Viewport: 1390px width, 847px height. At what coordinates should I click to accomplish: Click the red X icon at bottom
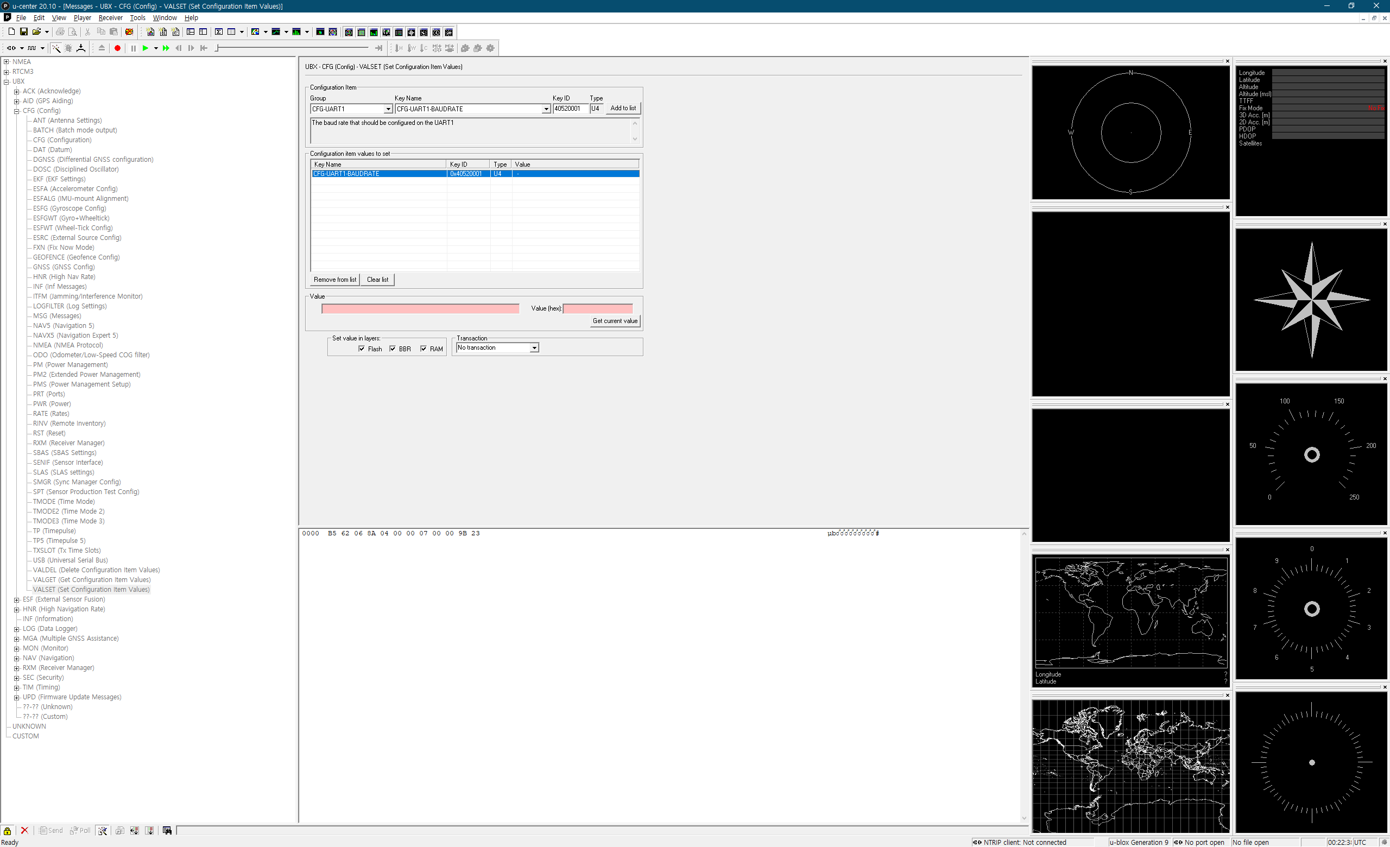tap(24, 831)
